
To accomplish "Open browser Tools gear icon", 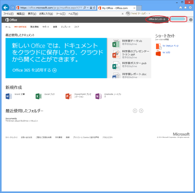I will (x=190, y=8).
